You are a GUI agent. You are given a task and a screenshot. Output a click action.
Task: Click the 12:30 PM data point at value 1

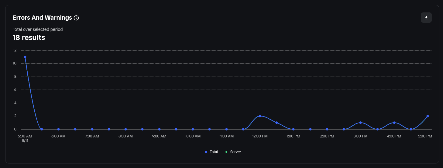(x=276, y=123)
